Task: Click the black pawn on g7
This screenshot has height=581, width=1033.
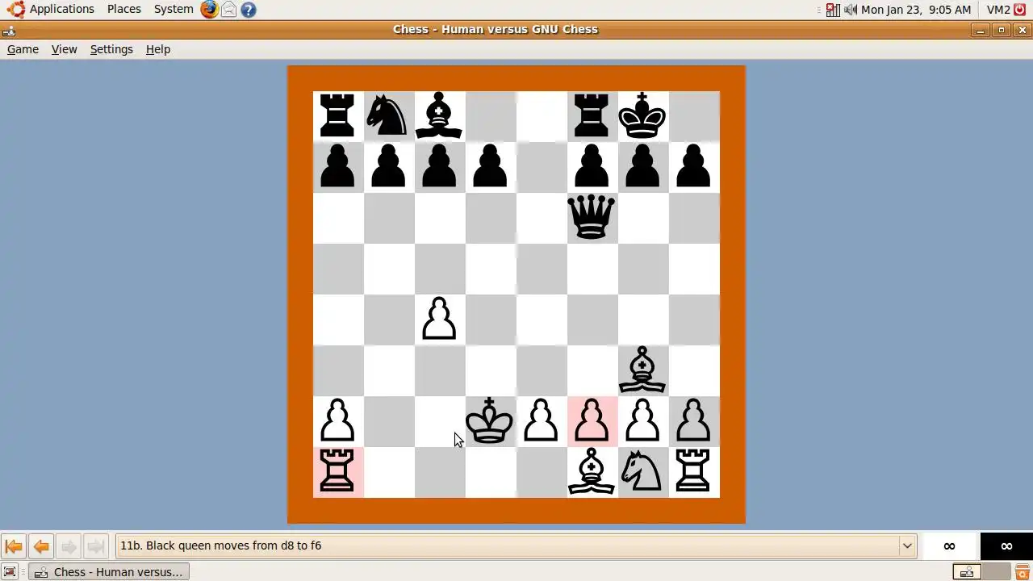Action: [642, 166]
